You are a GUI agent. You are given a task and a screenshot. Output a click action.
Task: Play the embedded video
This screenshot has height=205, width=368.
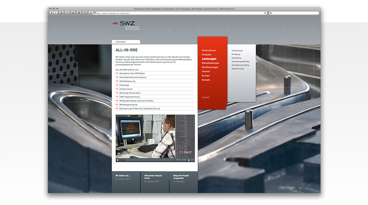tap(118, 160)
